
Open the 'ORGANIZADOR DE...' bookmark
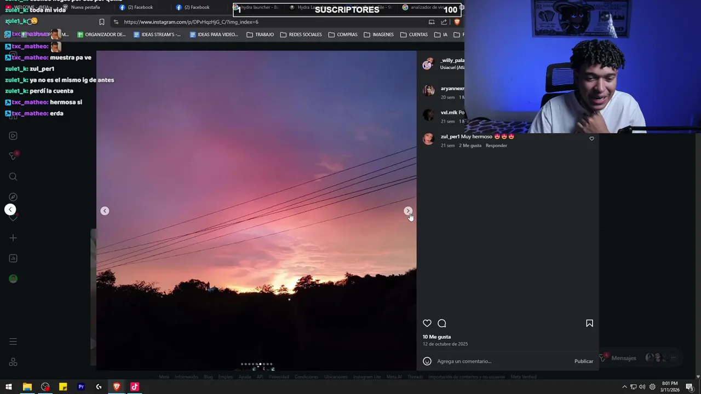pos(101,34)
